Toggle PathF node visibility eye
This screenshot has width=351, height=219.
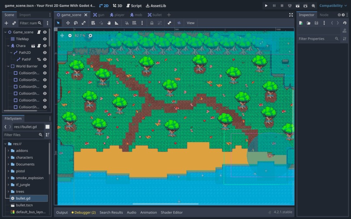tap(45, 60)
